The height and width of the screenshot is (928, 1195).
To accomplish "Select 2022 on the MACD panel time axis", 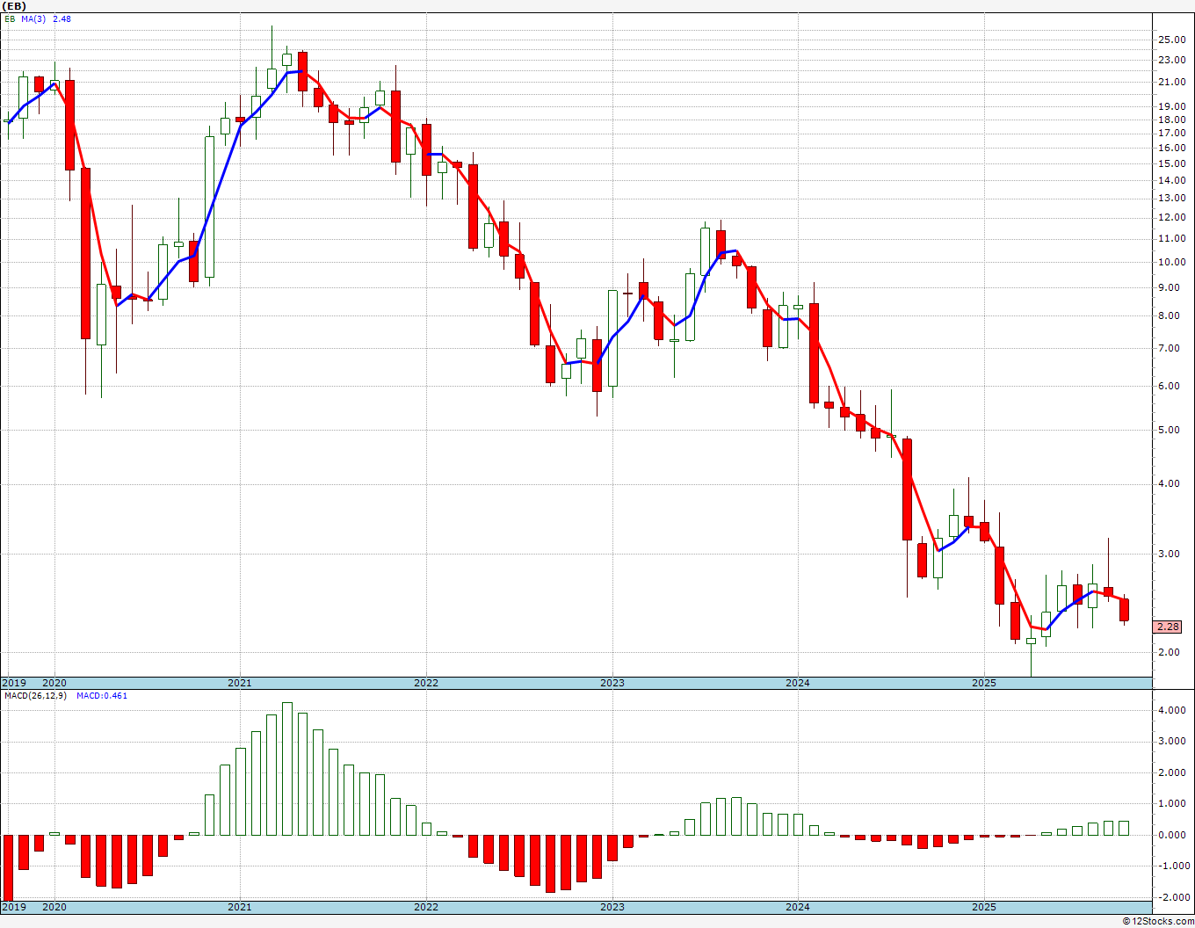I will coord(426,907).
